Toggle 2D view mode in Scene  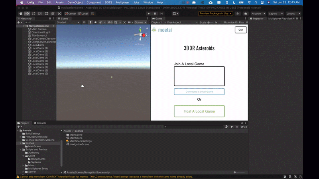click(x=84, y=23)
